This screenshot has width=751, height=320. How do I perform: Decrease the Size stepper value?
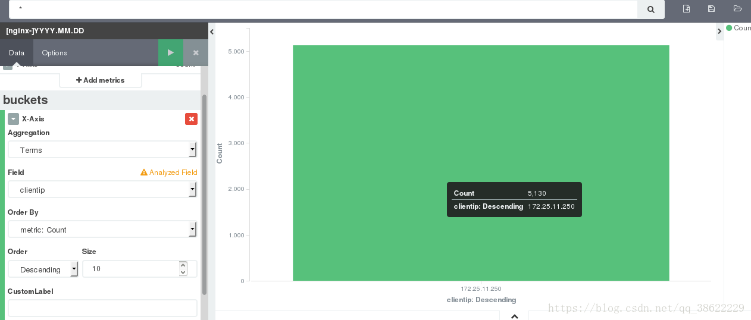click(183, 272)
